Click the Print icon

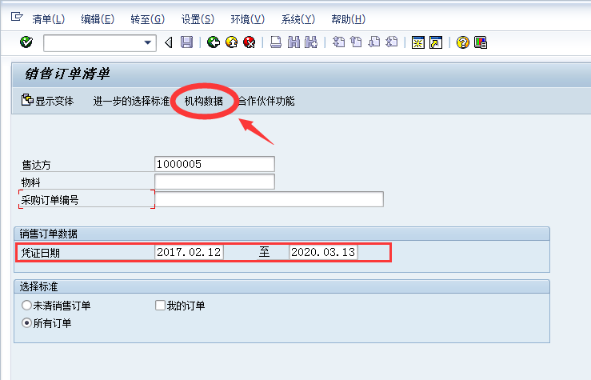point(276,42)
